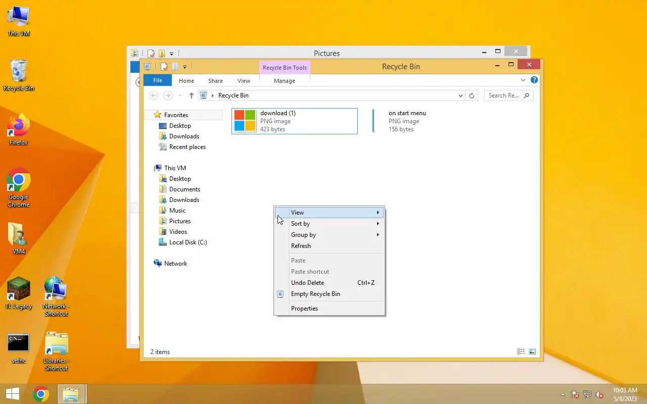Click the New folder quick access icon in the Pictures window
647x404 pixels.
[162, 53]
